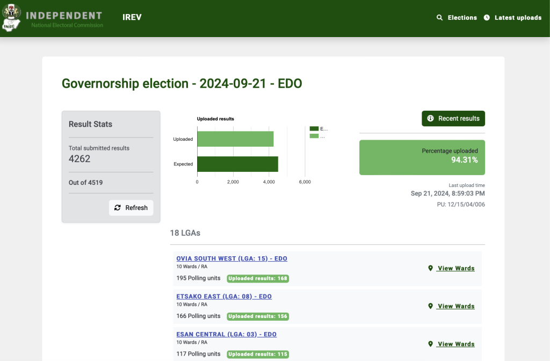Open ETSAKO EAST (LGA: 08) link
This screenshot has height=361, width=550.
[224, 297]
